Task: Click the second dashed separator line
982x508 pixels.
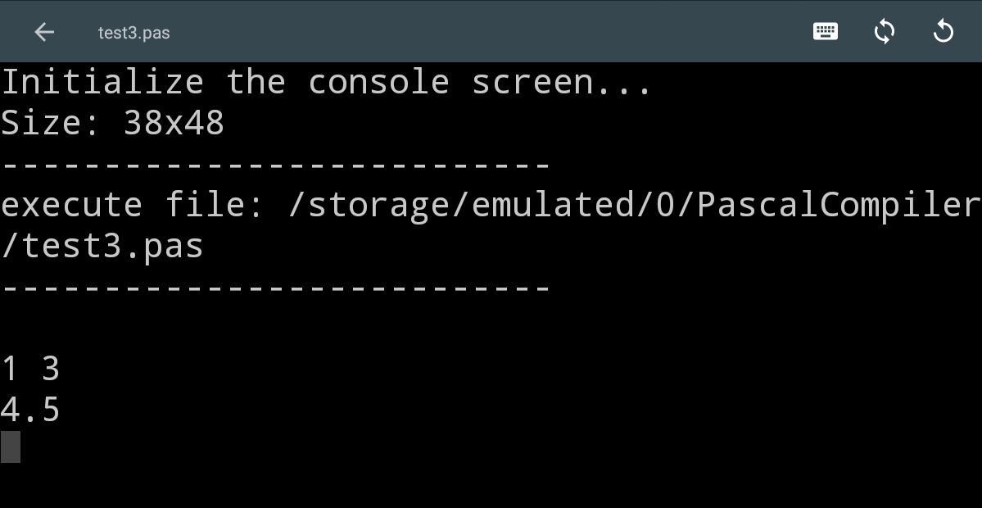Action: pyautogui.click(x=275, y=288)
